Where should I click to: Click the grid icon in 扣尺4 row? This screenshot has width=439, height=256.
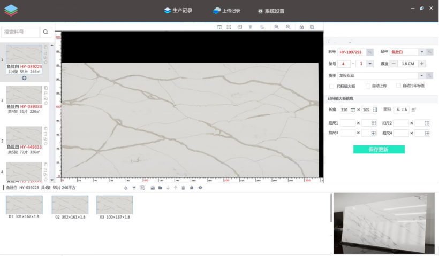pos(427,133)
